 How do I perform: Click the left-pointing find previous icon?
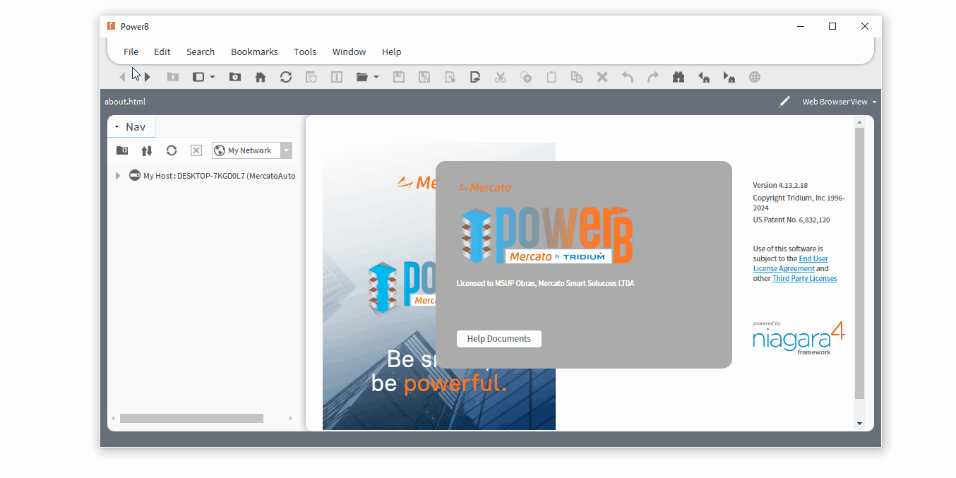pyautogui.click(x=704, y=77)
